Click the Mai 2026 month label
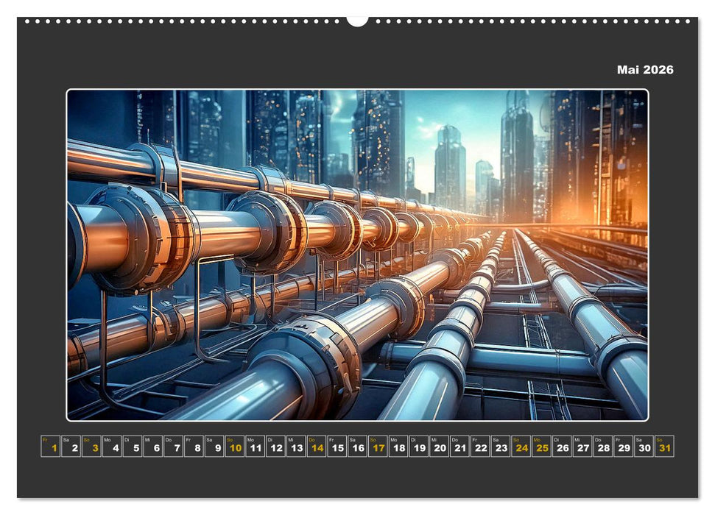 [x=644, y=68]
